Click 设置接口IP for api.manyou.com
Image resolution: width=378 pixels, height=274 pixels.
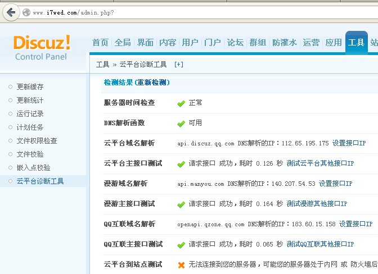(336, 184)
